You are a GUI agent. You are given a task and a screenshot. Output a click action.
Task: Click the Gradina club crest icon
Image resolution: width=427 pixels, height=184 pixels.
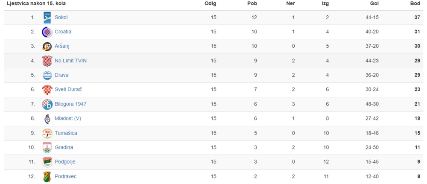[47, 148]
